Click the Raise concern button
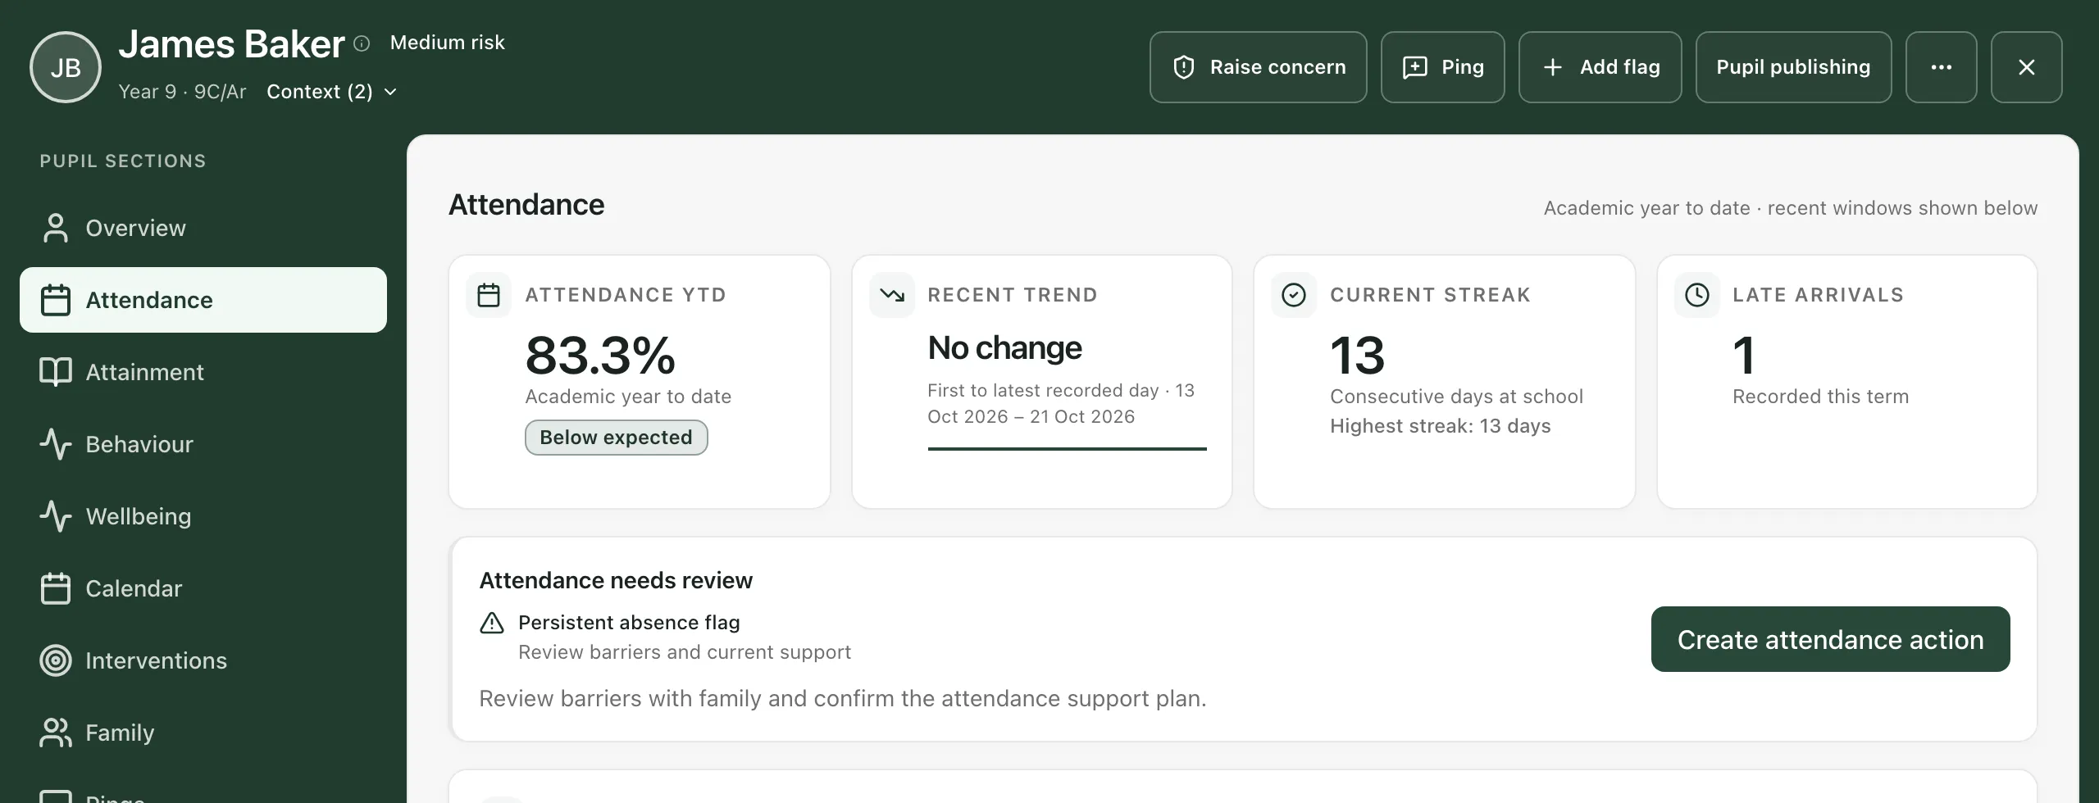The width and height of the screenshot is (2099, 803). 1258,67
